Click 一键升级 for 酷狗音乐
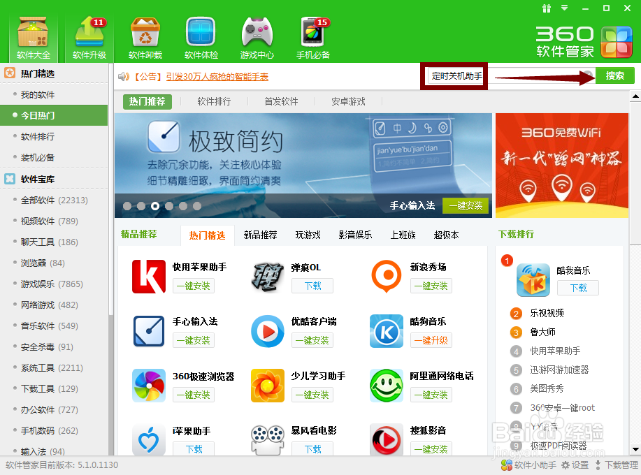The image size is (641, 475). coord(431,340)
